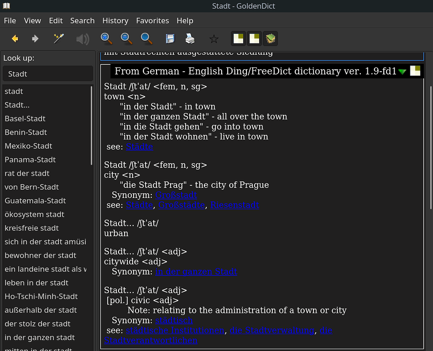Follow the Großstadt synonym link
The image size is (433, 351).
(x=176, y=195)
